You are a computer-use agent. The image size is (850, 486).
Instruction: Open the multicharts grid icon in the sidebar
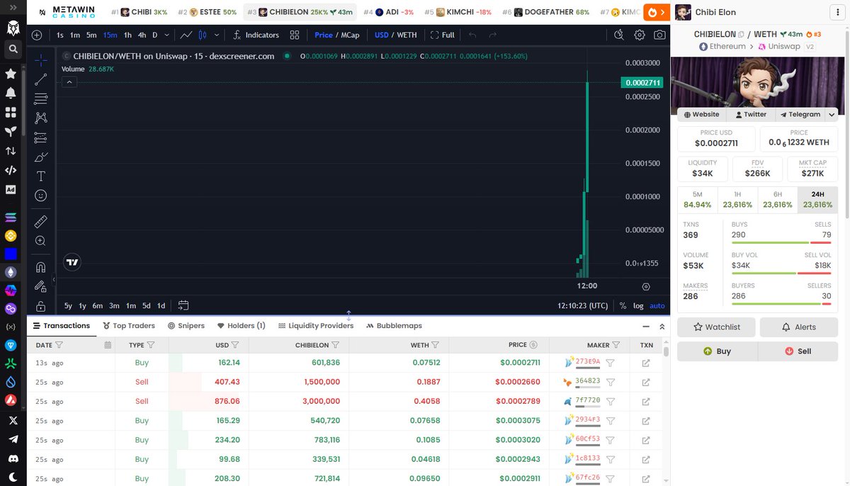[x=11, y=112]
